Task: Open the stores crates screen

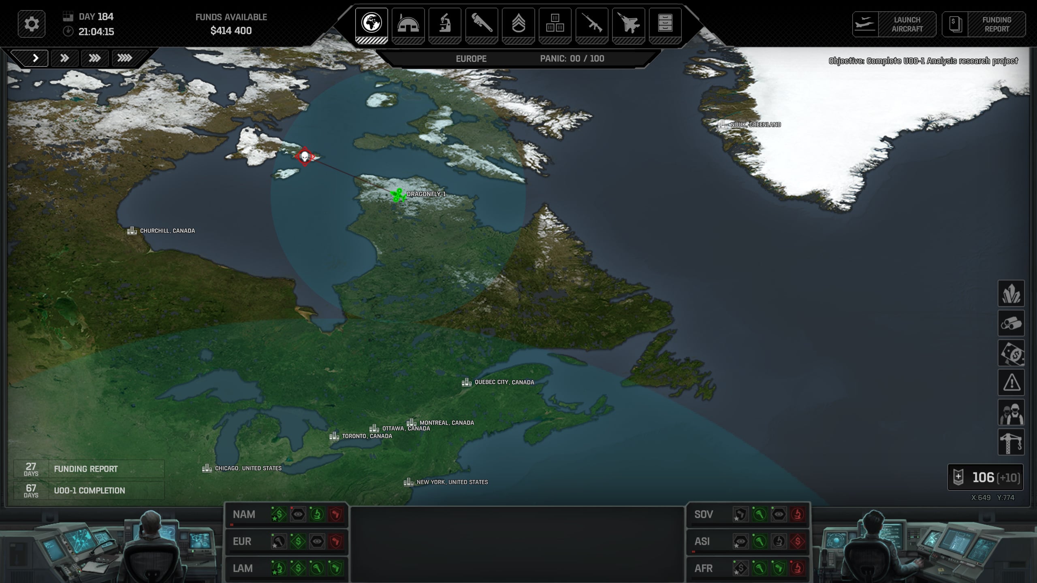Action: pyautogui.click(x=555, y=23)
